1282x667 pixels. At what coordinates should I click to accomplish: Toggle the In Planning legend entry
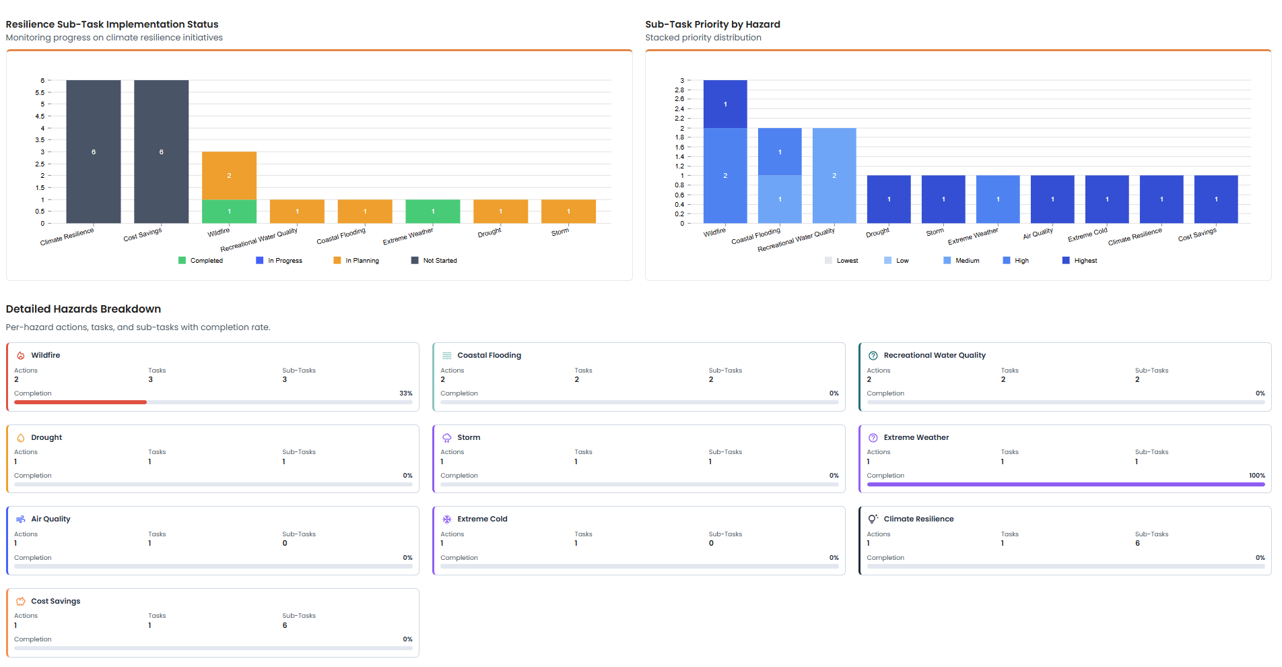click(x=356, y=261)
